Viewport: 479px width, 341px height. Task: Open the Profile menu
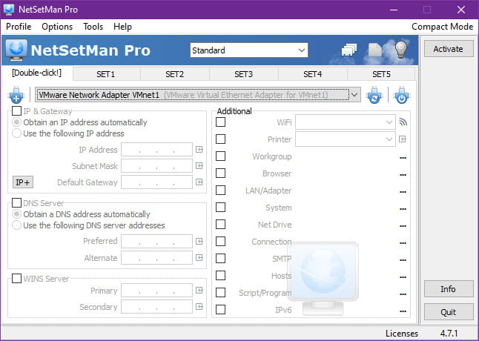pos(19,27)
